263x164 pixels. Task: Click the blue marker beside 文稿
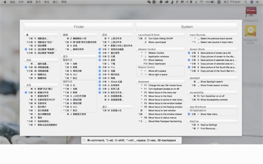[x=100, y=56]
